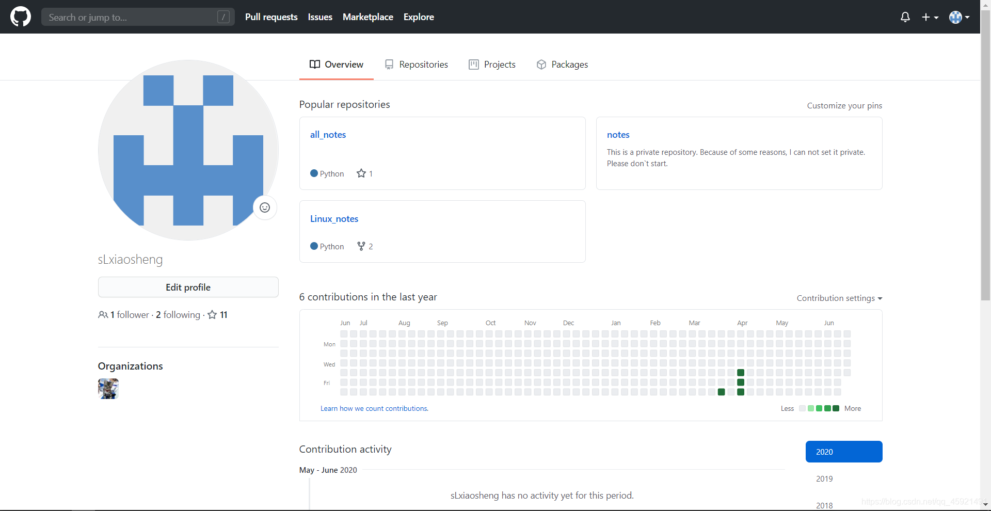Click the star count on all_notes
Screen dimensions: 991x511
coord(365,173)
